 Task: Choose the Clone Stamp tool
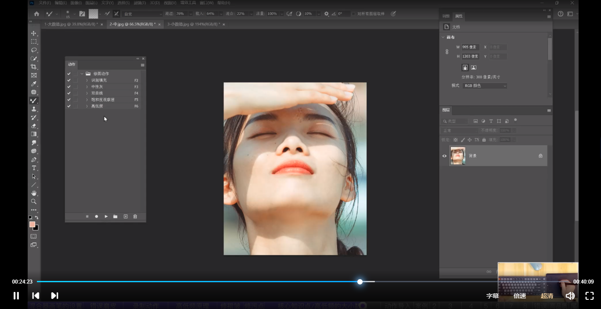(x=33, y=109)
